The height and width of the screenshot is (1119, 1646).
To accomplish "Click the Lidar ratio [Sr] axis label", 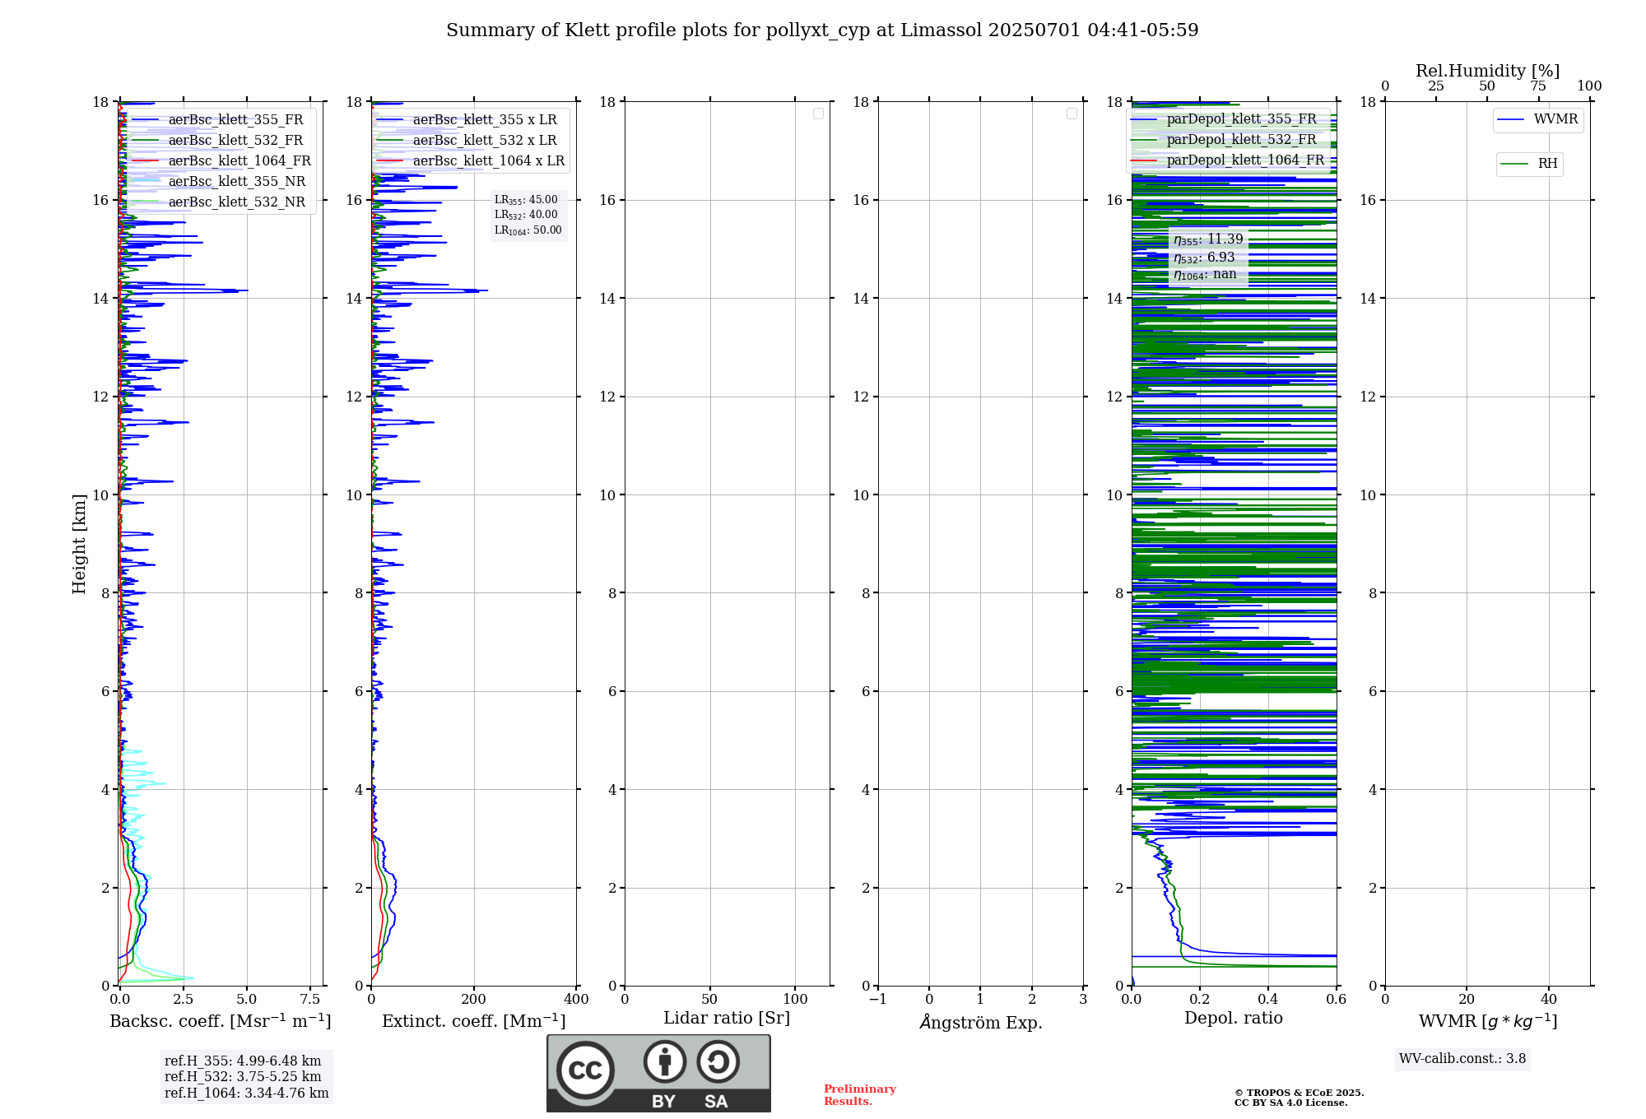I will click(x=727, y=1019).
